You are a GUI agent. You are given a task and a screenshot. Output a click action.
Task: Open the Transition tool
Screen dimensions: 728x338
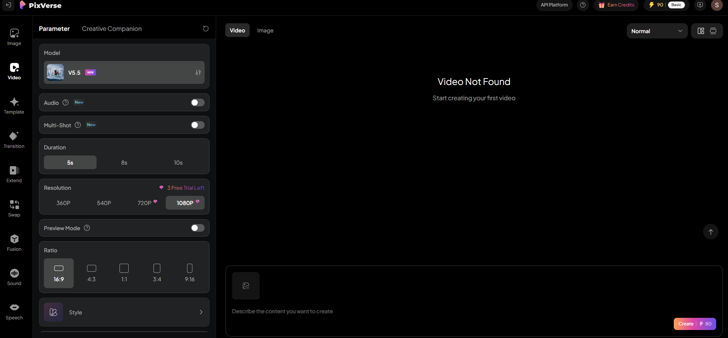click(x=14, y=140)
